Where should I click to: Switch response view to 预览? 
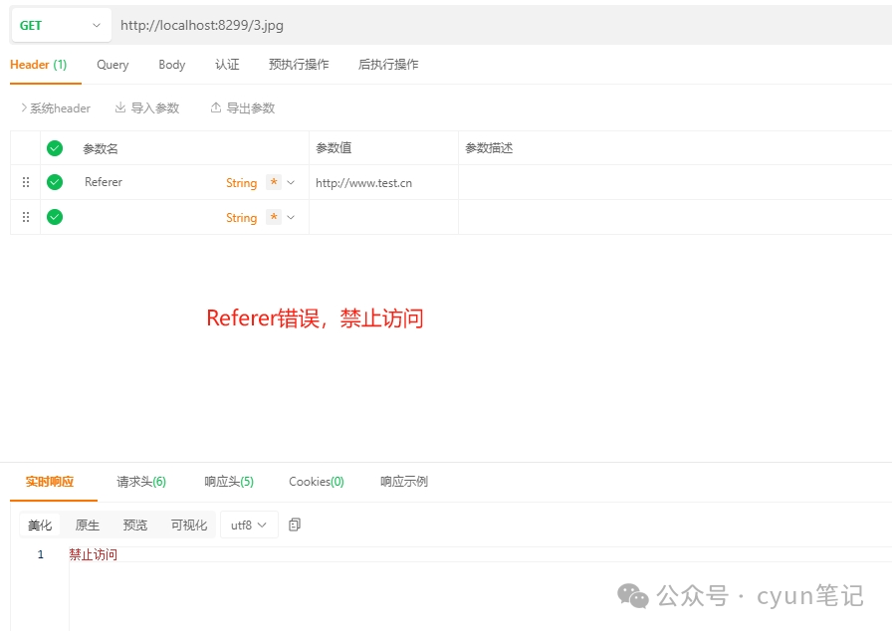tap(135, 525)
